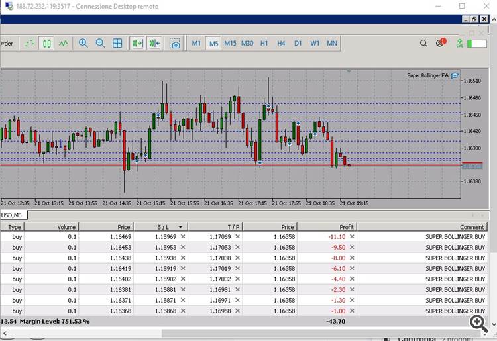Select MN timeframe

[332, 44]
